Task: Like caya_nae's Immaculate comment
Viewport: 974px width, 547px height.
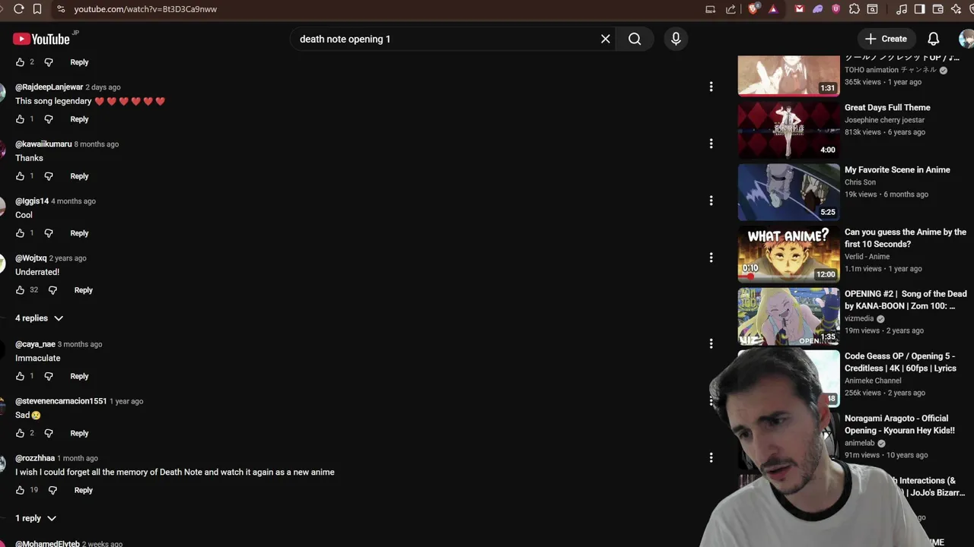Action: coord(21,376)
